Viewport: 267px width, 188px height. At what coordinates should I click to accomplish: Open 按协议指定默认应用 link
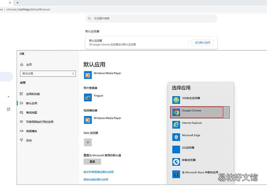click(96, 179)
